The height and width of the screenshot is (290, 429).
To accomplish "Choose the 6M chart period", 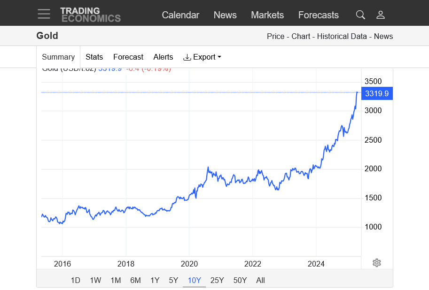I will [135, 280].
